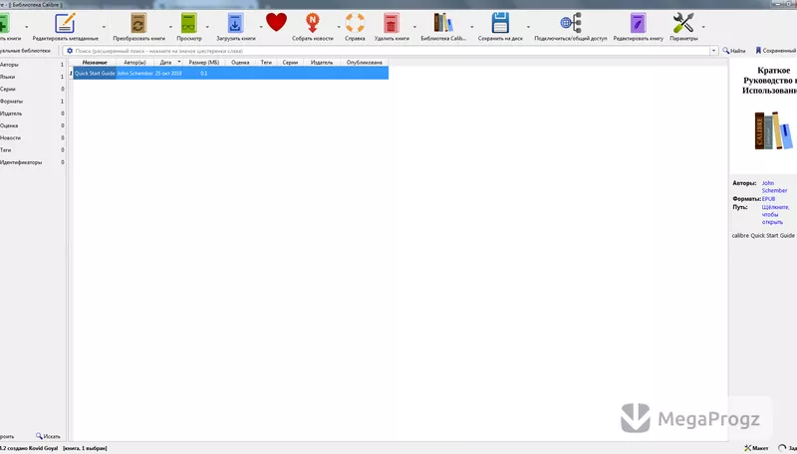The height and width of the screenshot is (454, 797).
Task: Sort by Опубликована column header
Action: pos(364,63)
